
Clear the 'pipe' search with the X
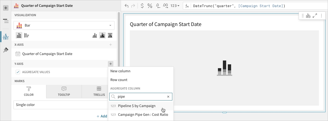(x=169, y=97)
